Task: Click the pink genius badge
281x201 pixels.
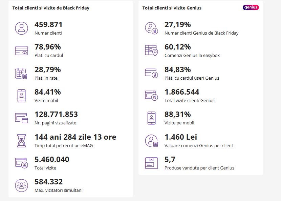Action: pos(251,7)
